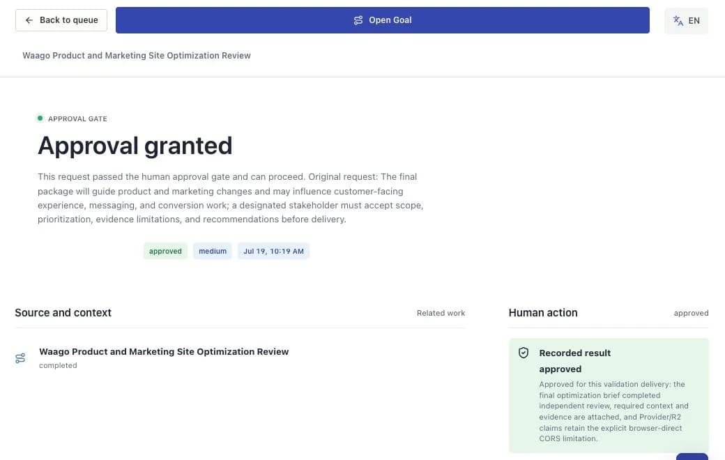Click the Open Goal workflow icon
This screenshot has width=725, height=460.
[x=358, y=20]
